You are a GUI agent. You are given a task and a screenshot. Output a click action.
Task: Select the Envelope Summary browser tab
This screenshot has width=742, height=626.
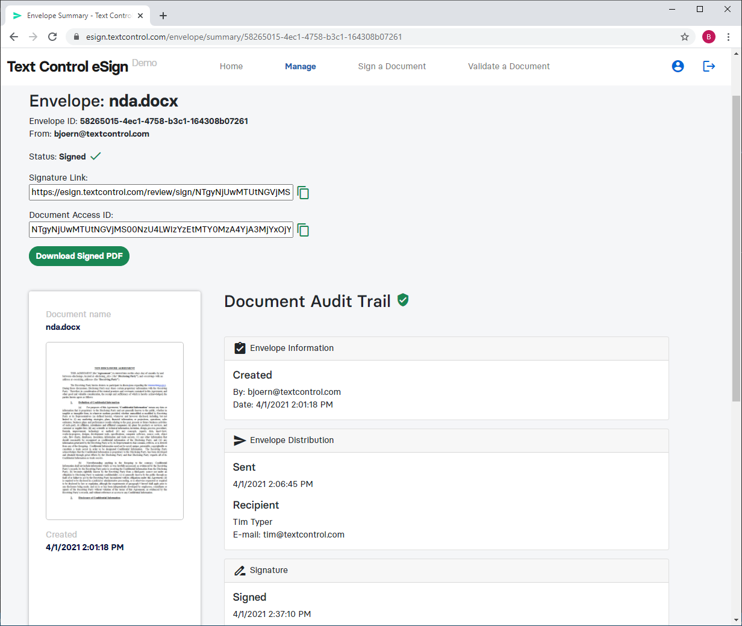click(x=78, y=16)
